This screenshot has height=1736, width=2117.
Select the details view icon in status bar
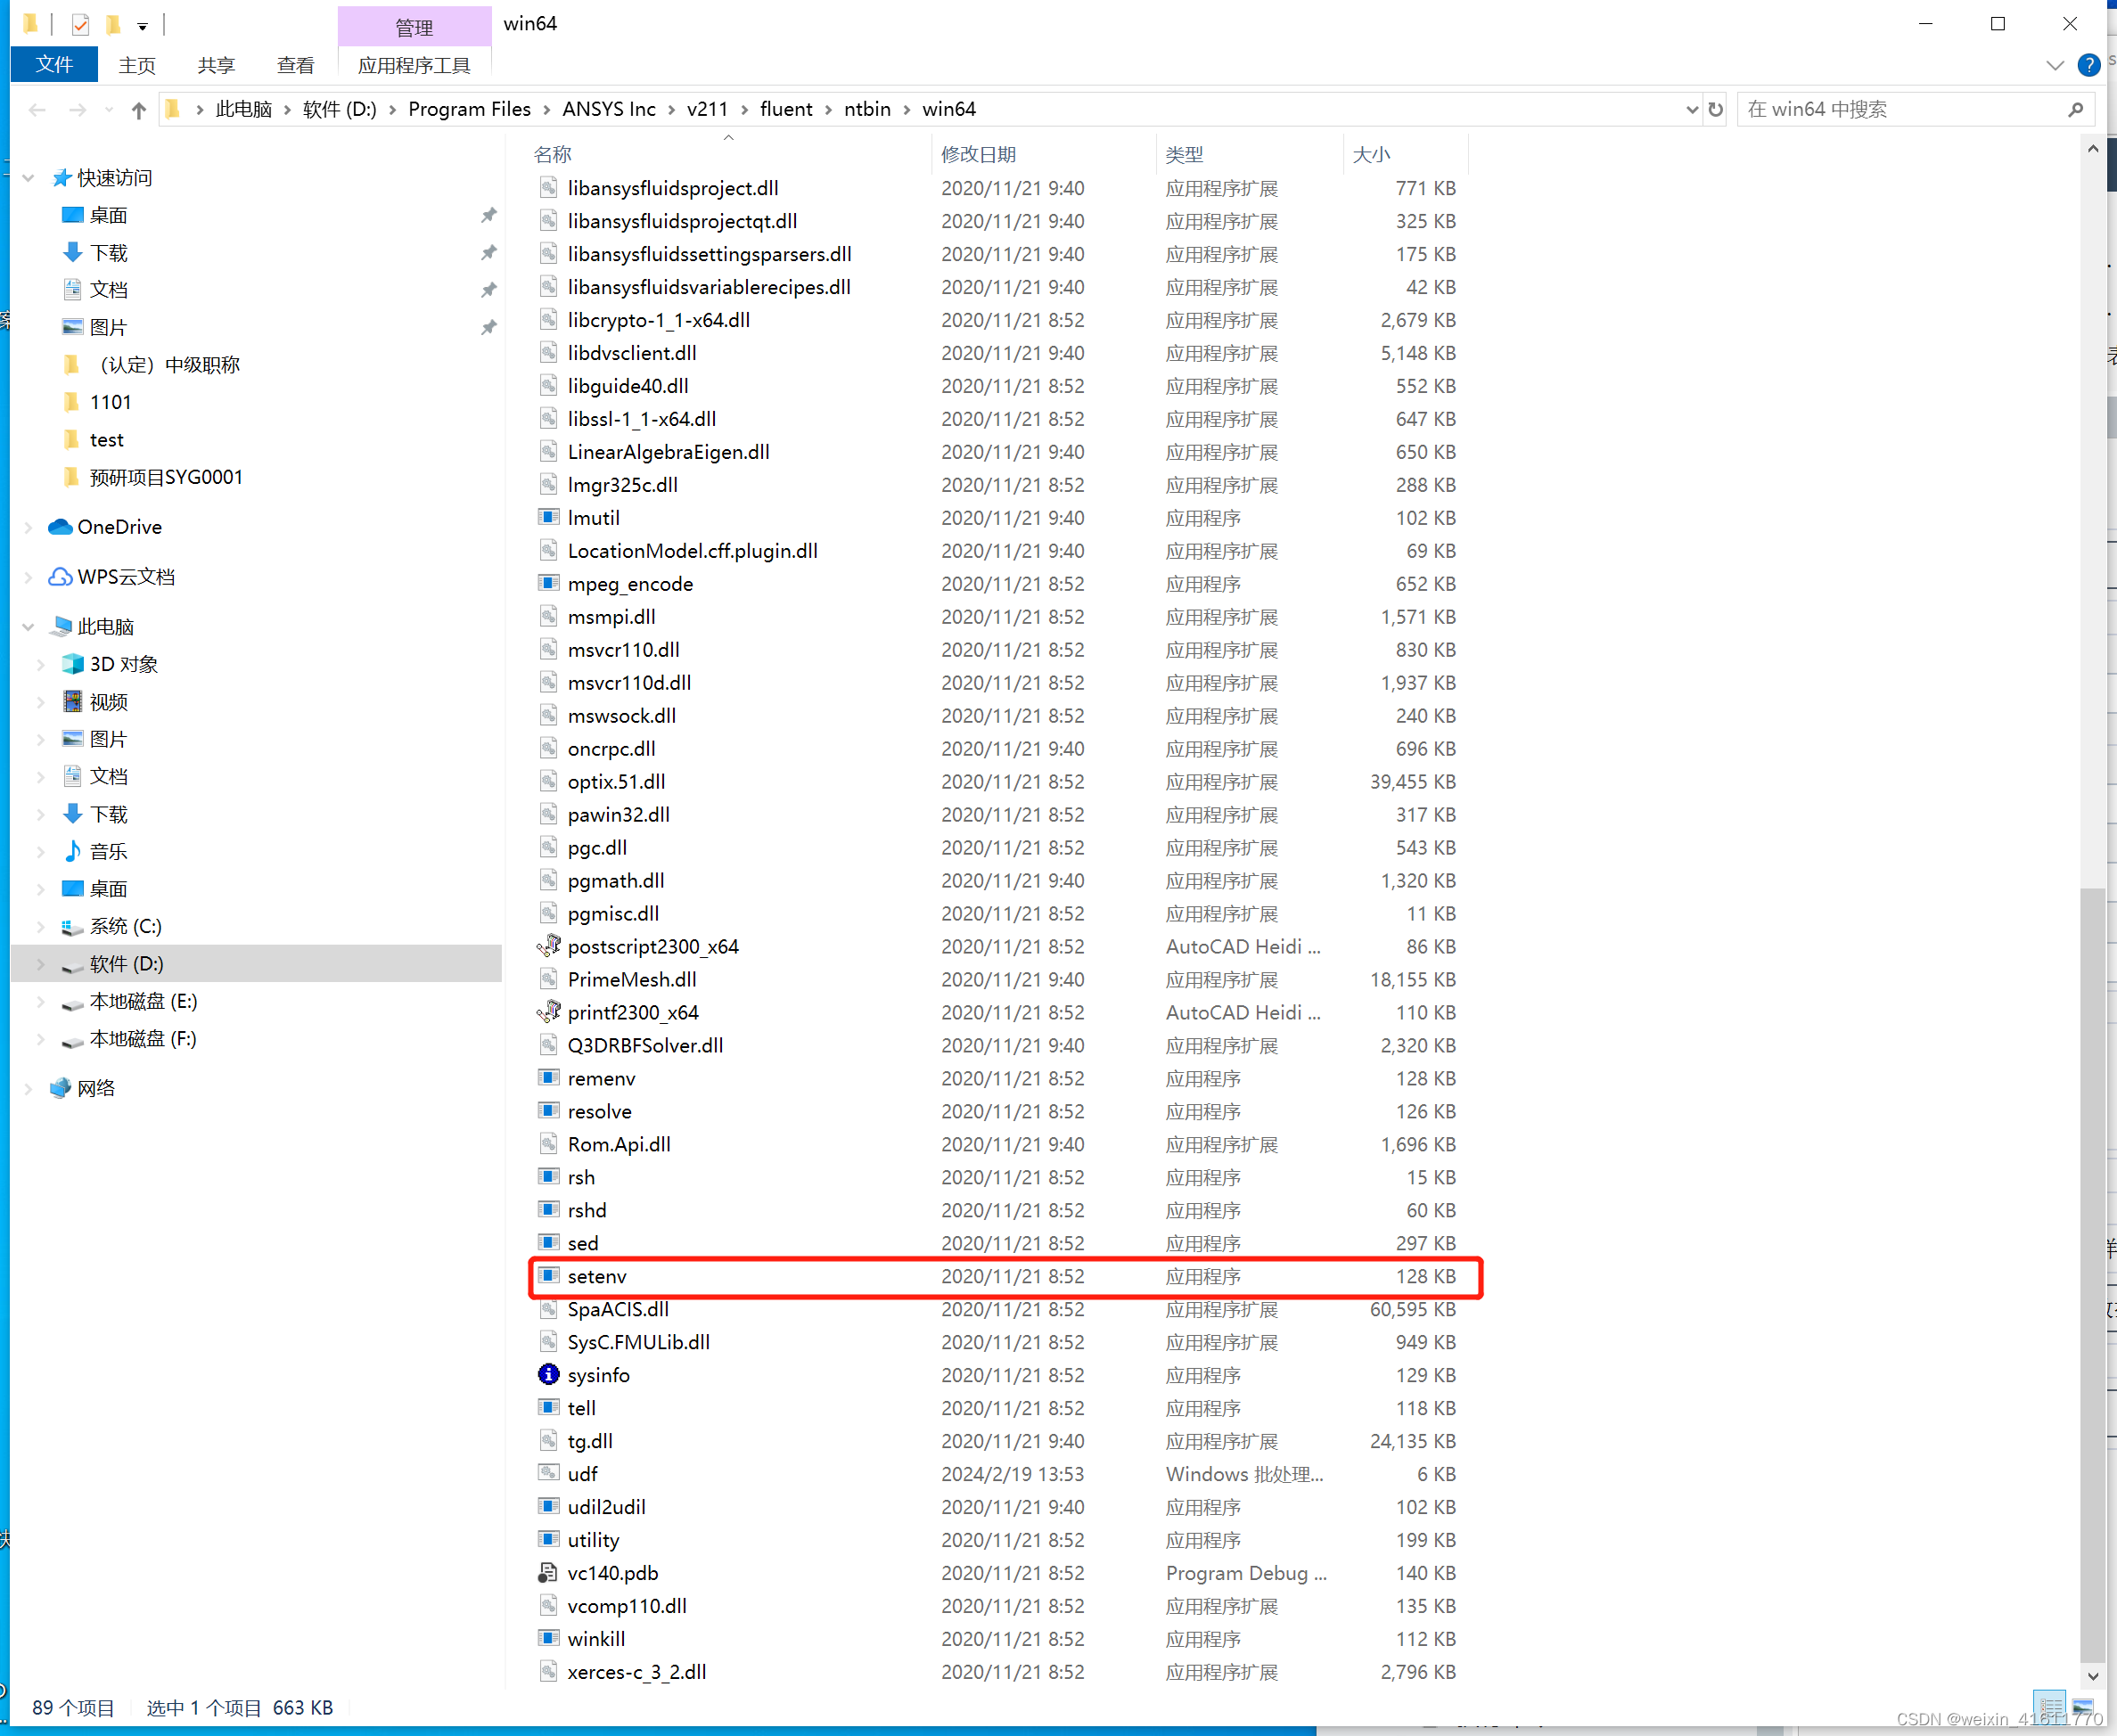point(2050,1708)
